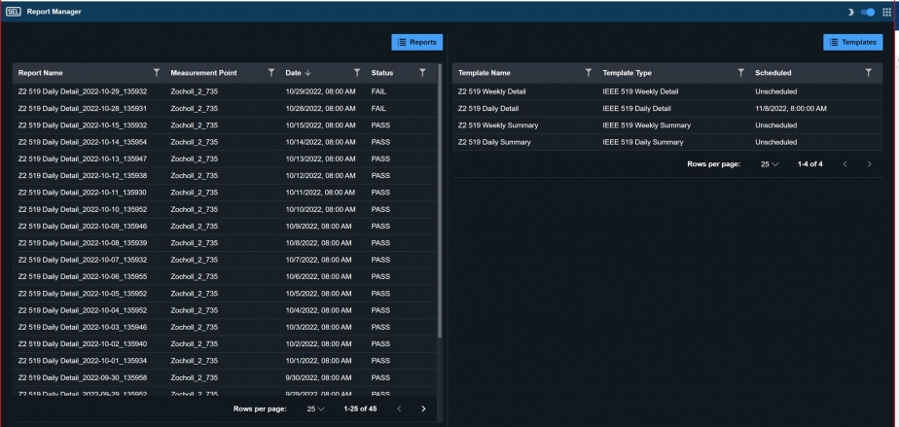Filter templates by Scheduled column
The height and width of the screenshot is (427, 899).
[868, 73]
